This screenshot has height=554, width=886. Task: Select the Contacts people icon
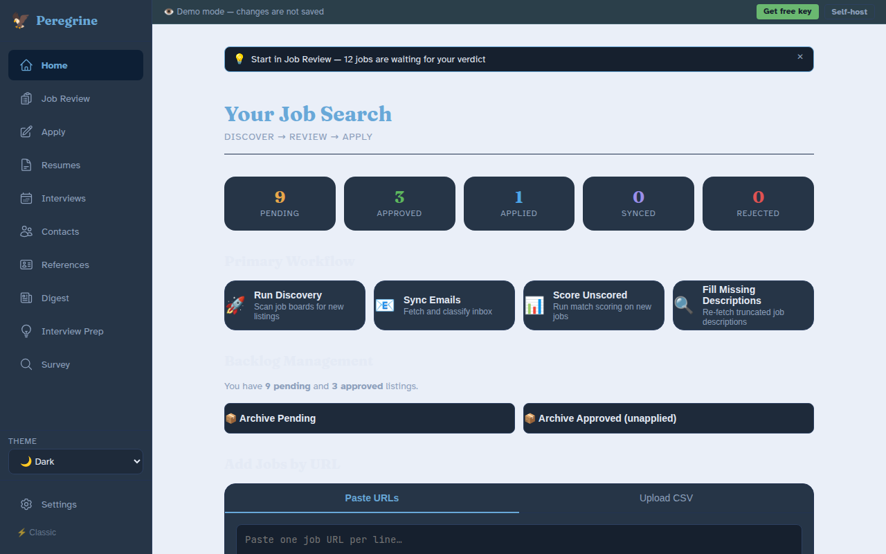point(26,231)
